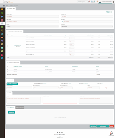Go to Home in the breadcrumb

coord(7,6)
